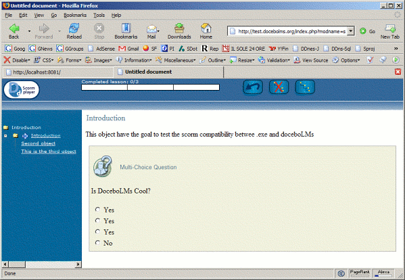Open the CSS dropdown in developer toolbar
405x280 pixels.
[44, 60]
